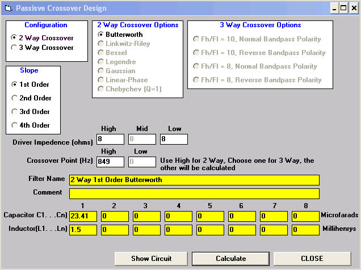This screenshot has height=270, width=361.
Task: Click the Filter Name field
Action: click(x=194, y=180)
